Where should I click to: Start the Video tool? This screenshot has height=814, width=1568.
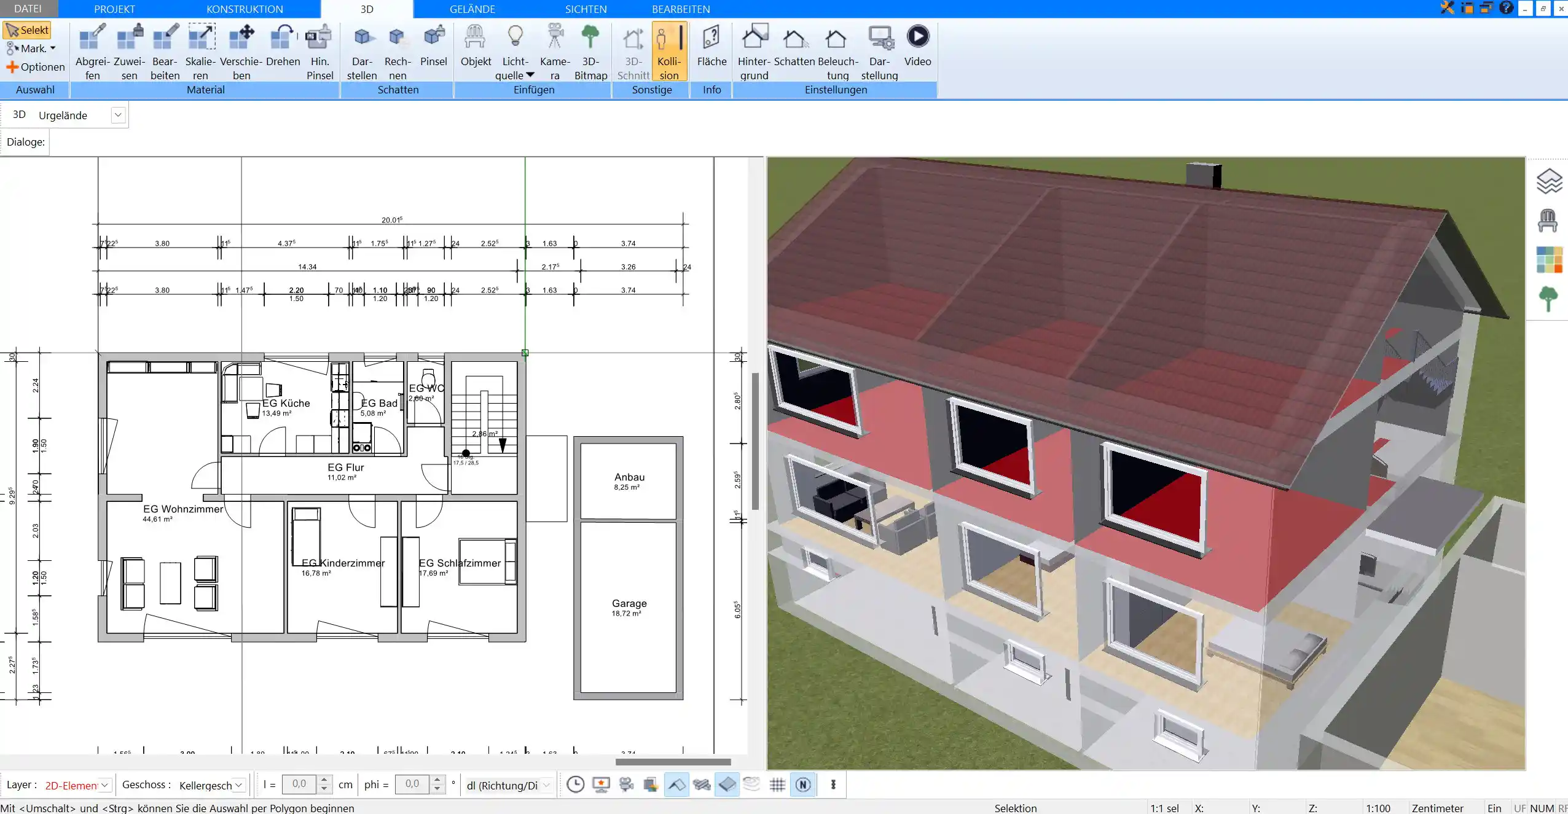917,46
